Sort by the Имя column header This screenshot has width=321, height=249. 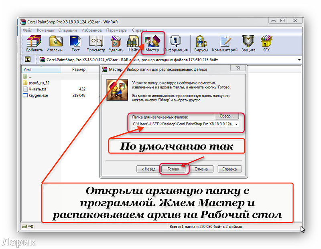pyautogui.click(x=41, y=69)
